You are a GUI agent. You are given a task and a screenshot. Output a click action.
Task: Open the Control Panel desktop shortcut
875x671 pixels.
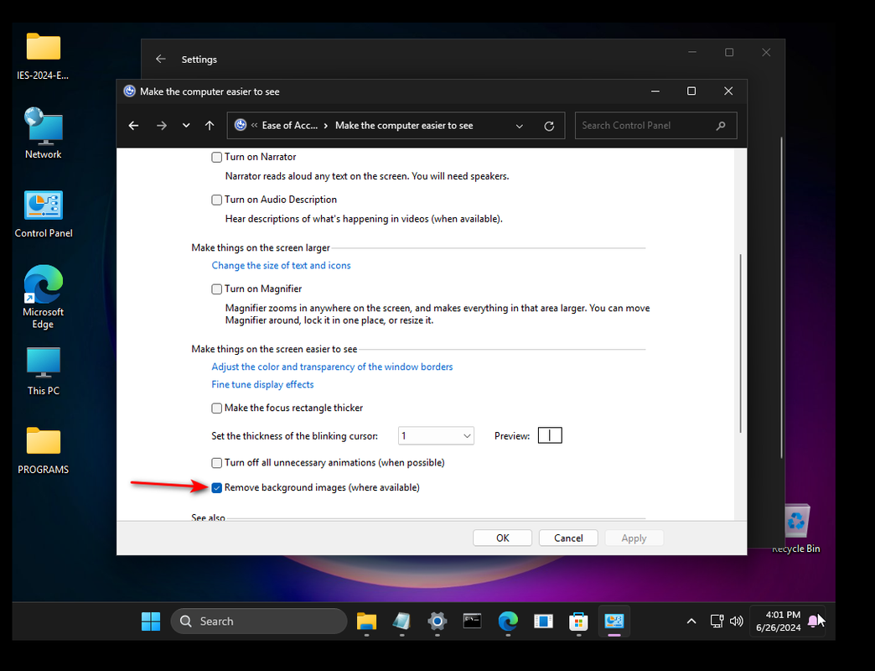43,214
